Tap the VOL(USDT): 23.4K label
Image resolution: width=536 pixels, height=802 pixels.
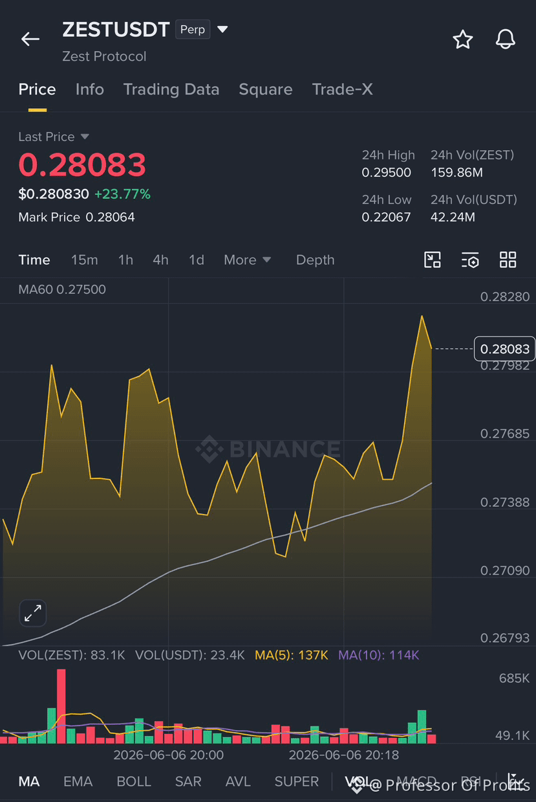[x=190, y=655]
